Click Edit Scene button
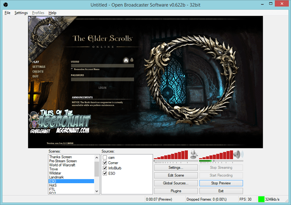The image size is (291, 205). click(x=176, y=175)
